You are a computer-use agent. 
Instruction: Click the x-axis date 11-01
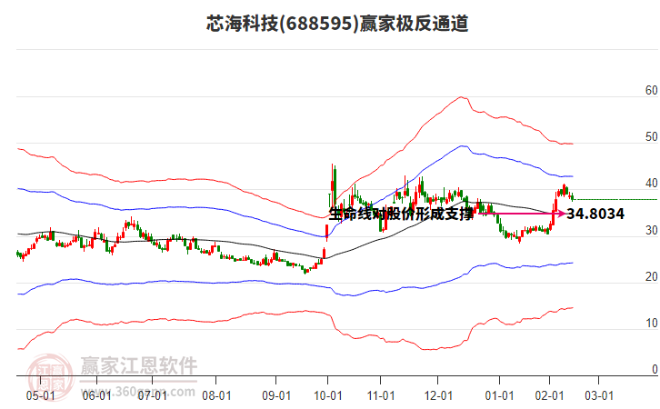coord(381,395)
